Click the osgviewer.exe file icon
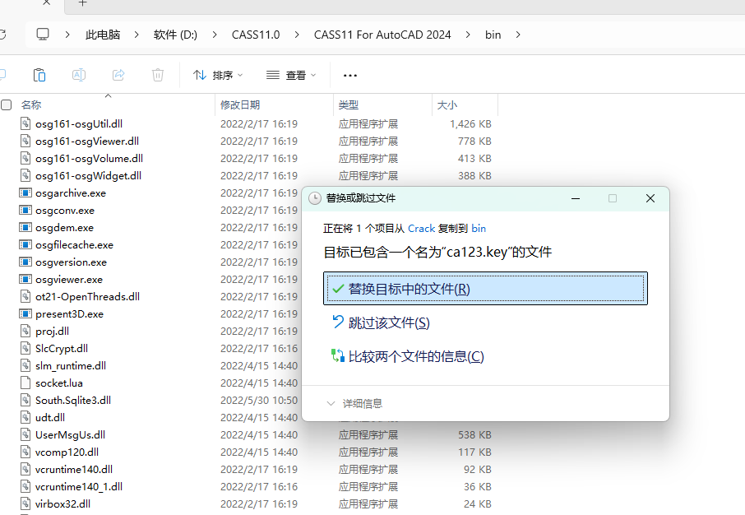The height and width of the screenshot is (515, 745). (x=26, y=280)
